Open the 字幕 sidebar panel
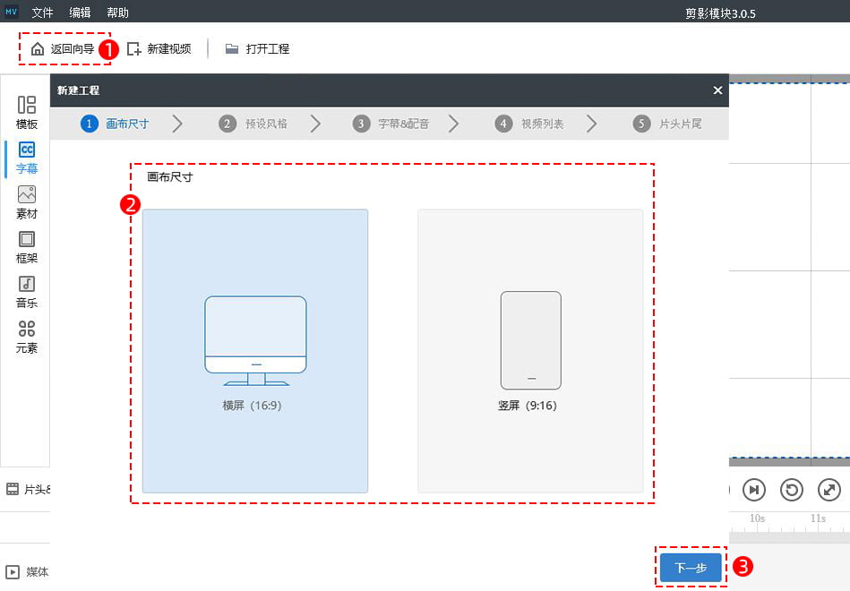The height and width of the screenshot is (591, 850). 27,158
